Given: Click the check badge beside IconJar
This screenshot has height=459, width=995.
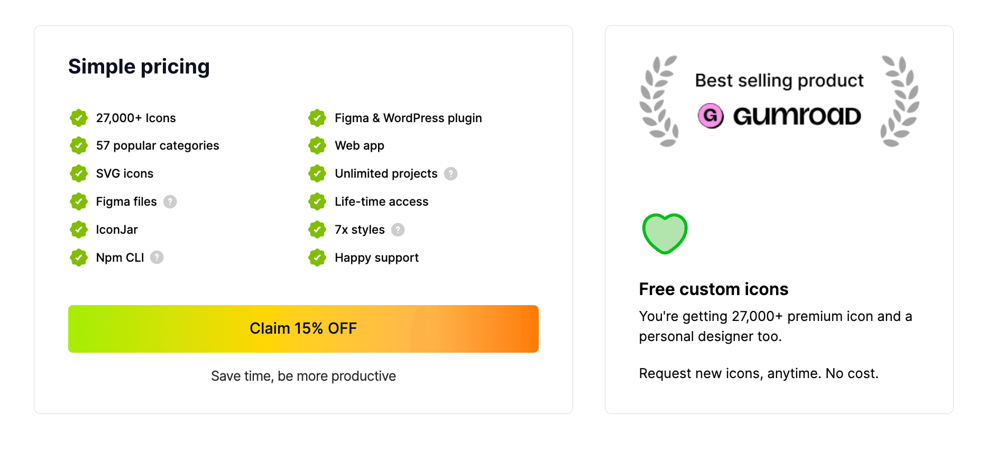Looking at the screenshot, I should pyautogui.click(x=79, y=229).
